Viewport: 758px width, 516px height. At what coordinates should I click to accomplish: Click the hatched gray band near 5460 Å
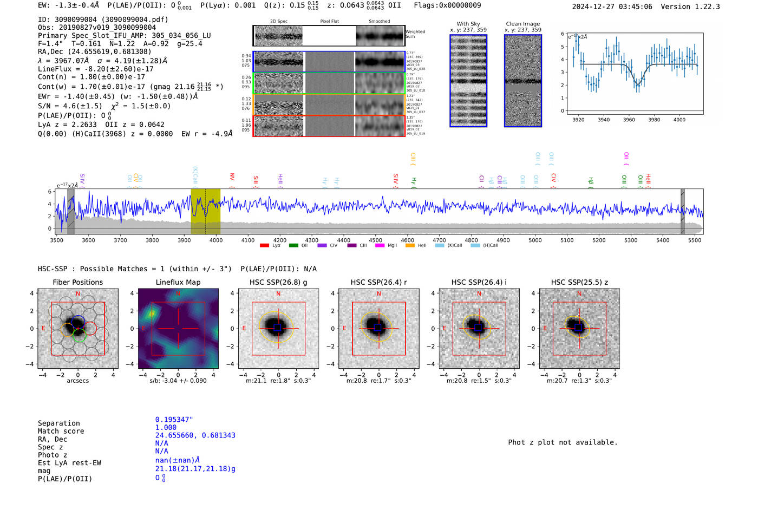[x=682, y=211]
